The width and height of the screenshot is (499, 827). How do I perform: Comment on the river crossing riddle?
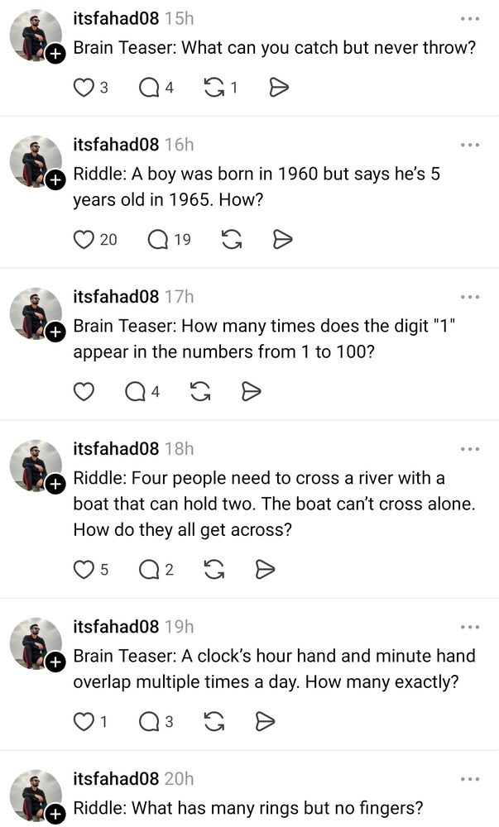149,569
